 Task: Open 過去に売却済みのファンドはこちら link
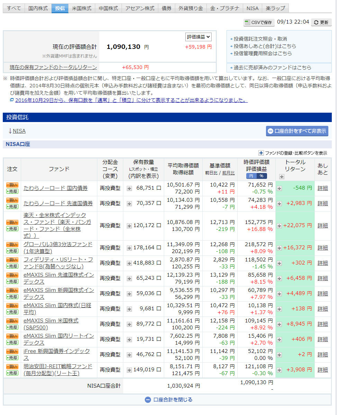click(x=273, y=68)
